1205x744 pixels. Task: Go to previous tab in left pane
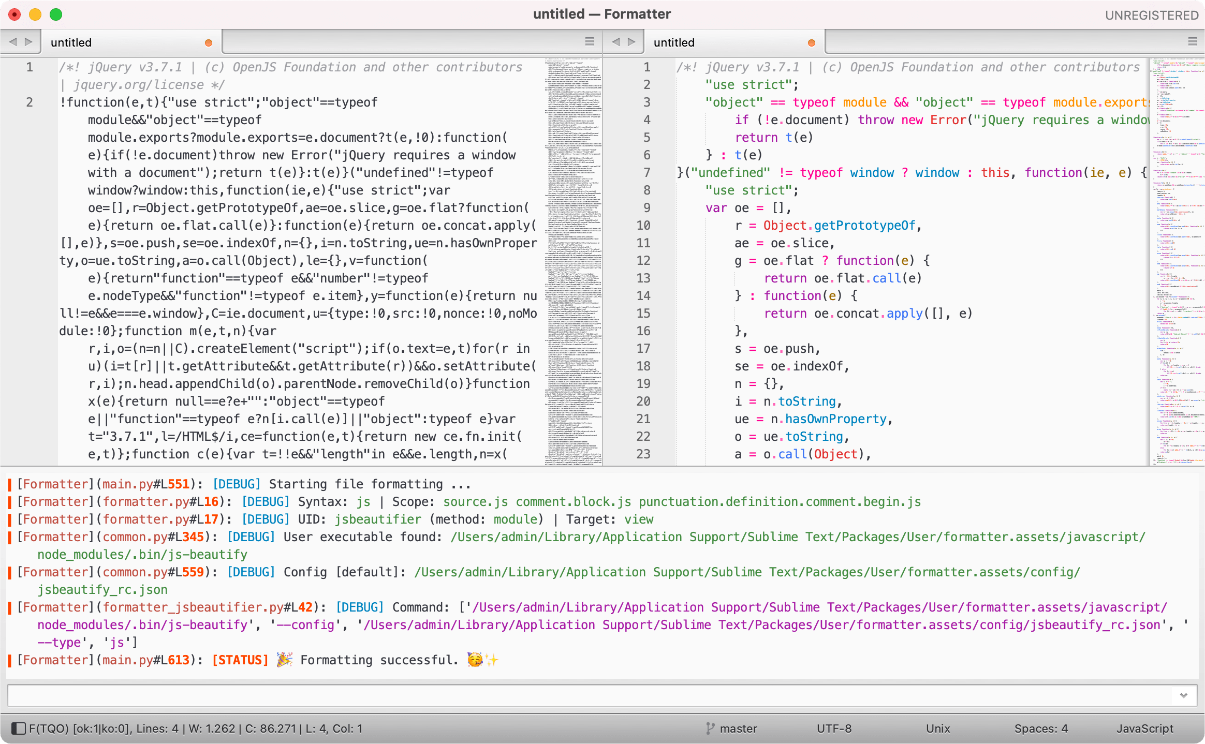pos(13,42)
